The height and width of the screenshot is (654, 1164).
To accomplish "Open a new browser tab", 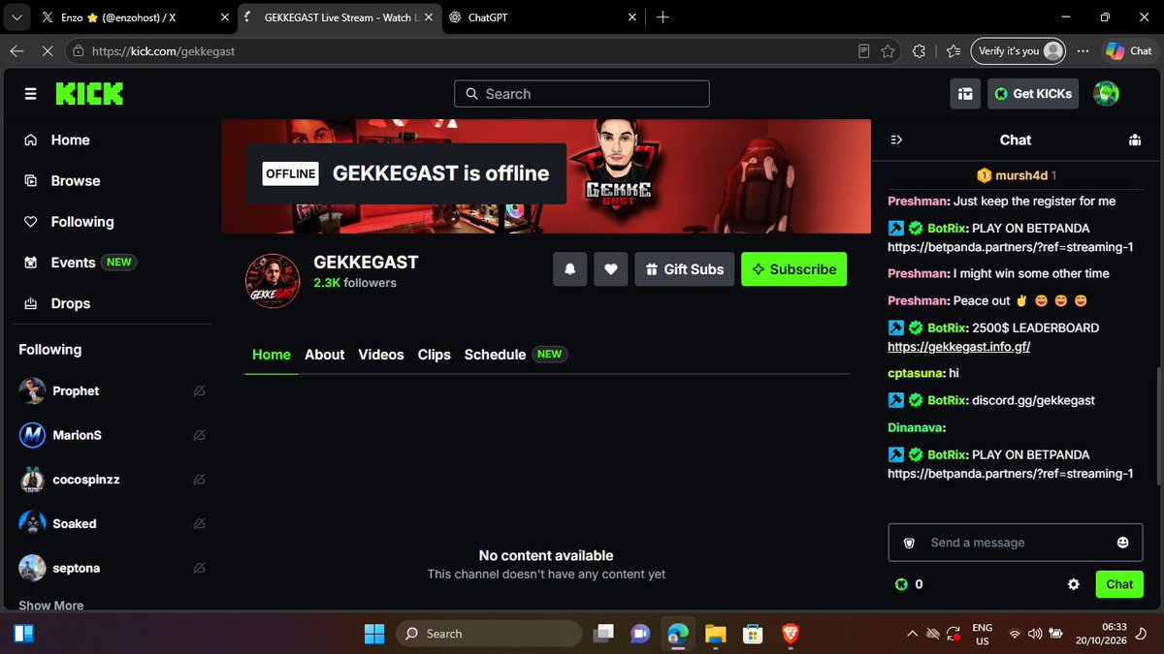I will 663,17.
